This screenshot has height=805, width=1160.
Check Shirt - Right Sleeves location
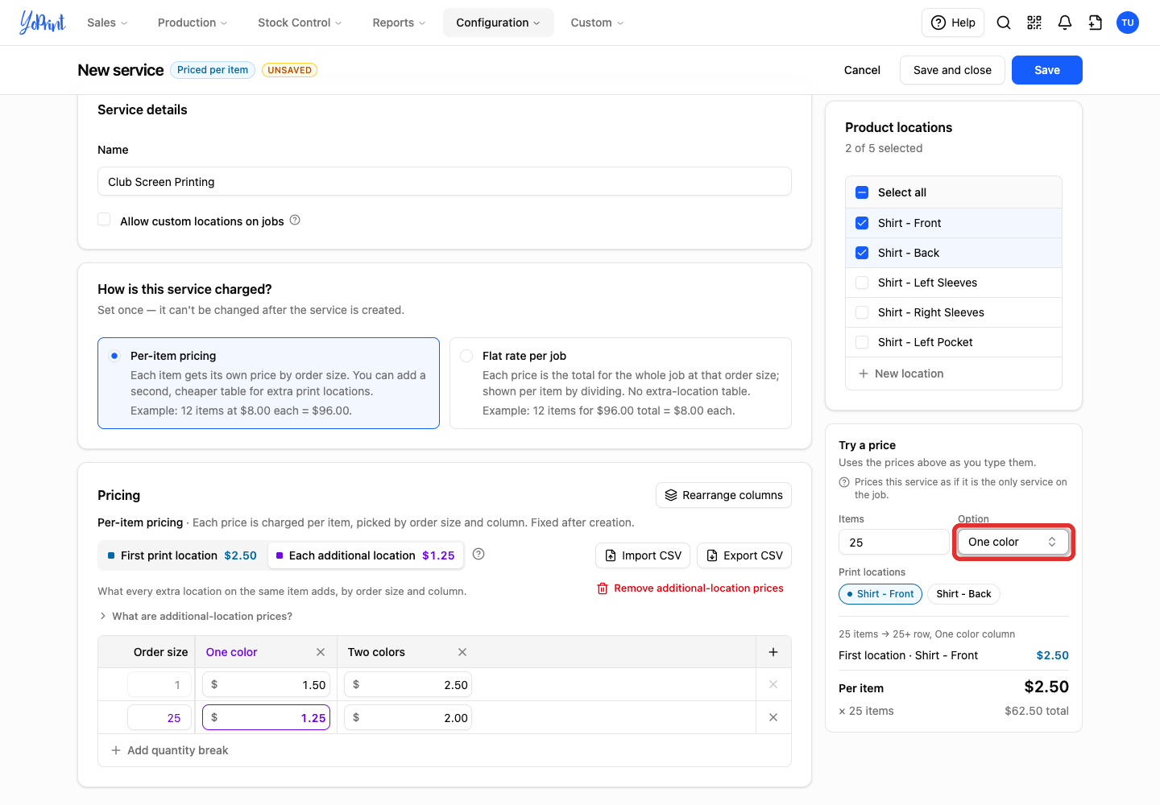tap(862, 312)
